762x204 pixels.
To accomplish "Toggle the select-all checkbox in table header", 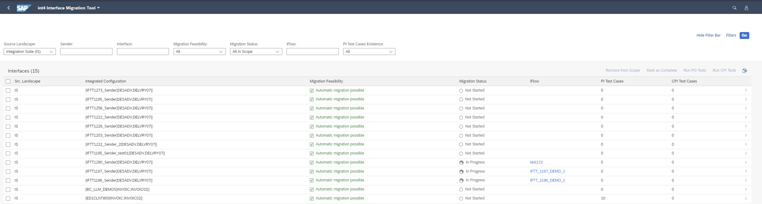I will pyautogui.click(x=8, y=81).
